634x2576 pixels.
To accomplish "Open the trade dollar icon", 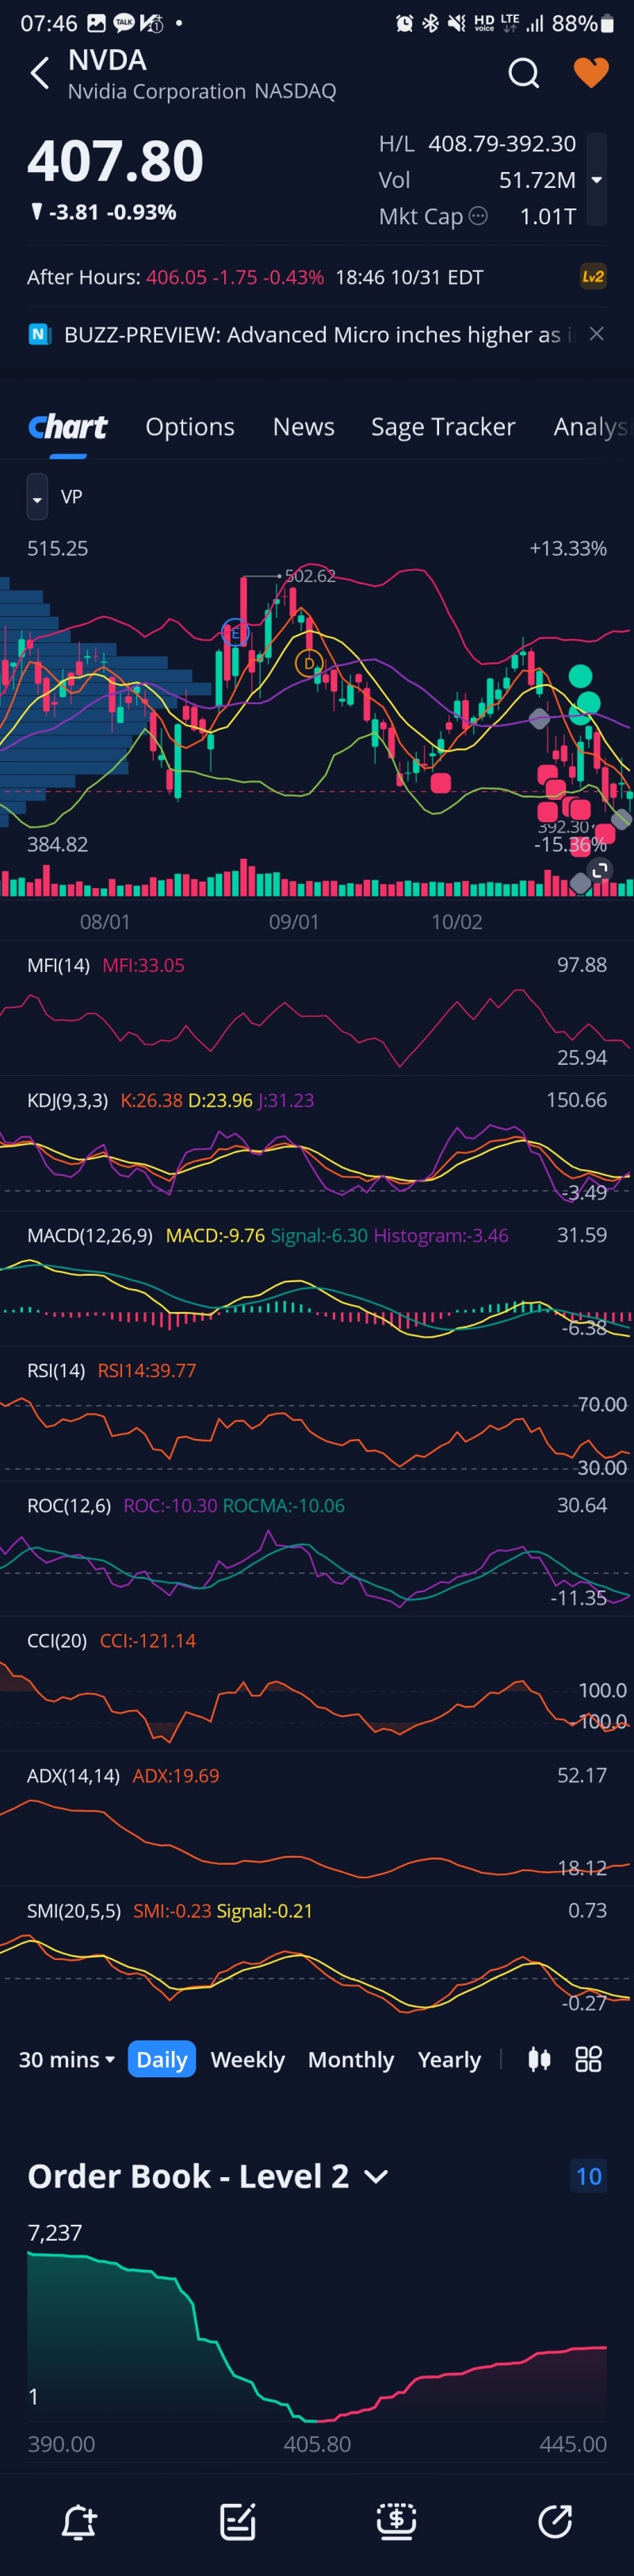I will pyautogui.click(x=396, y=2522).
